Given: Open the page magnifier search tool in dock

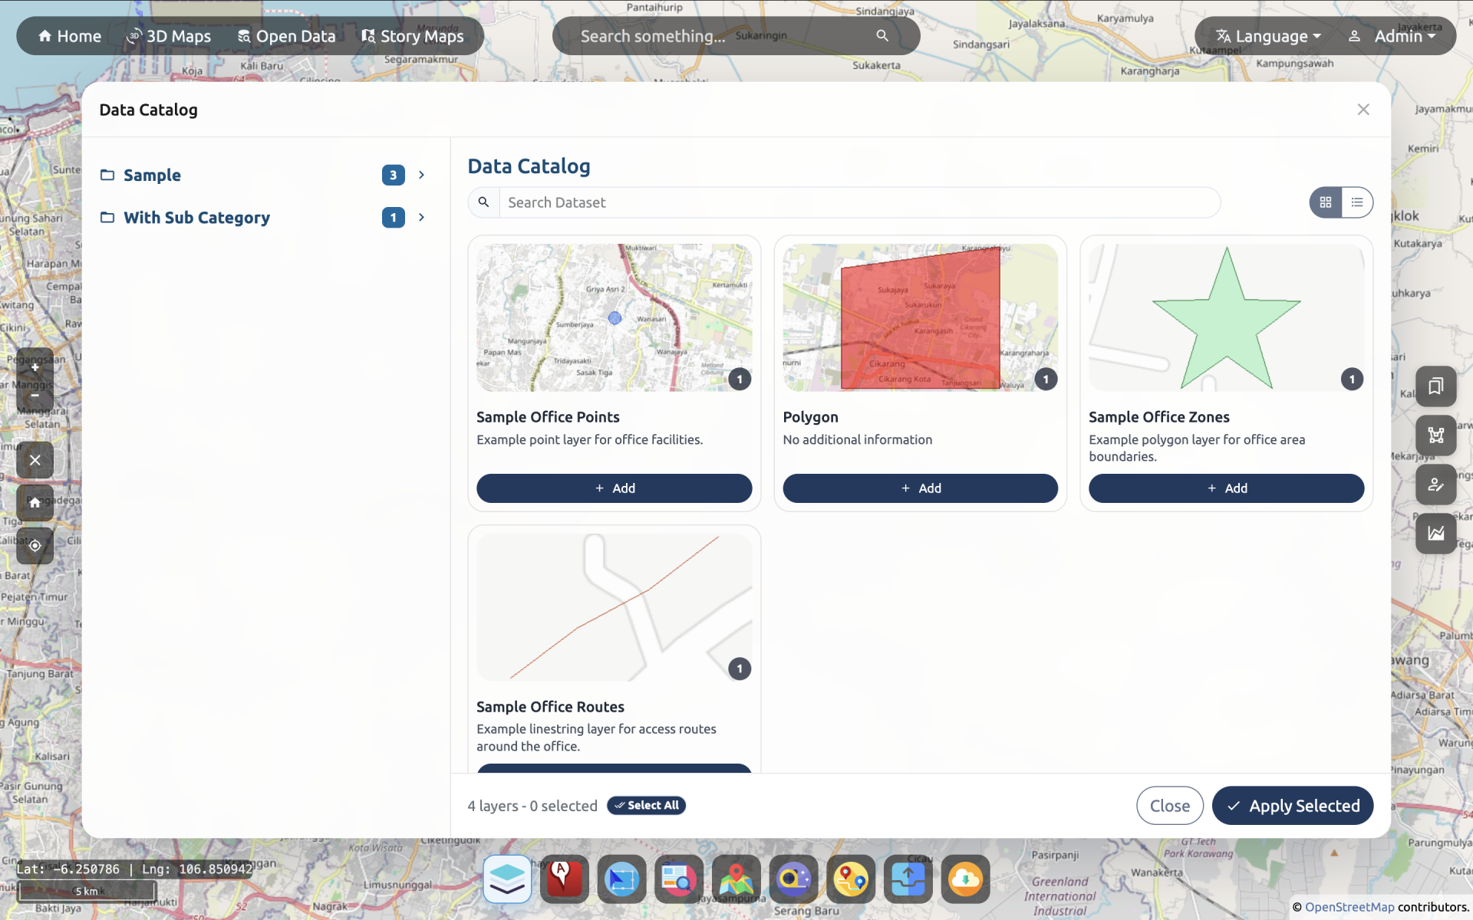Looking at the screenshot, I should pos(679,879).
